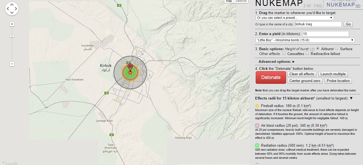Click the 'Fireball radius' effect name

pos(273,106)
